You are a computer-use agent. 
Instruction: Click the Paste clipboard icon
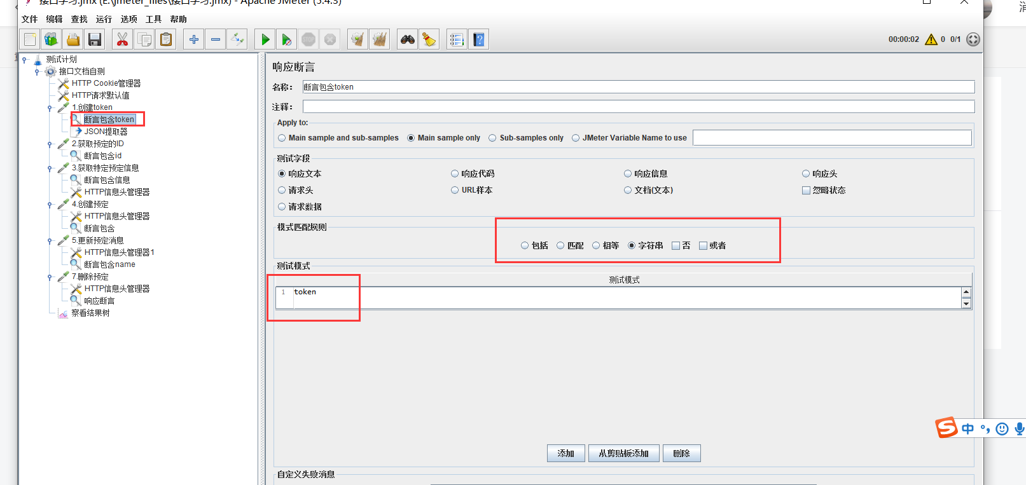tap(166, 39)
